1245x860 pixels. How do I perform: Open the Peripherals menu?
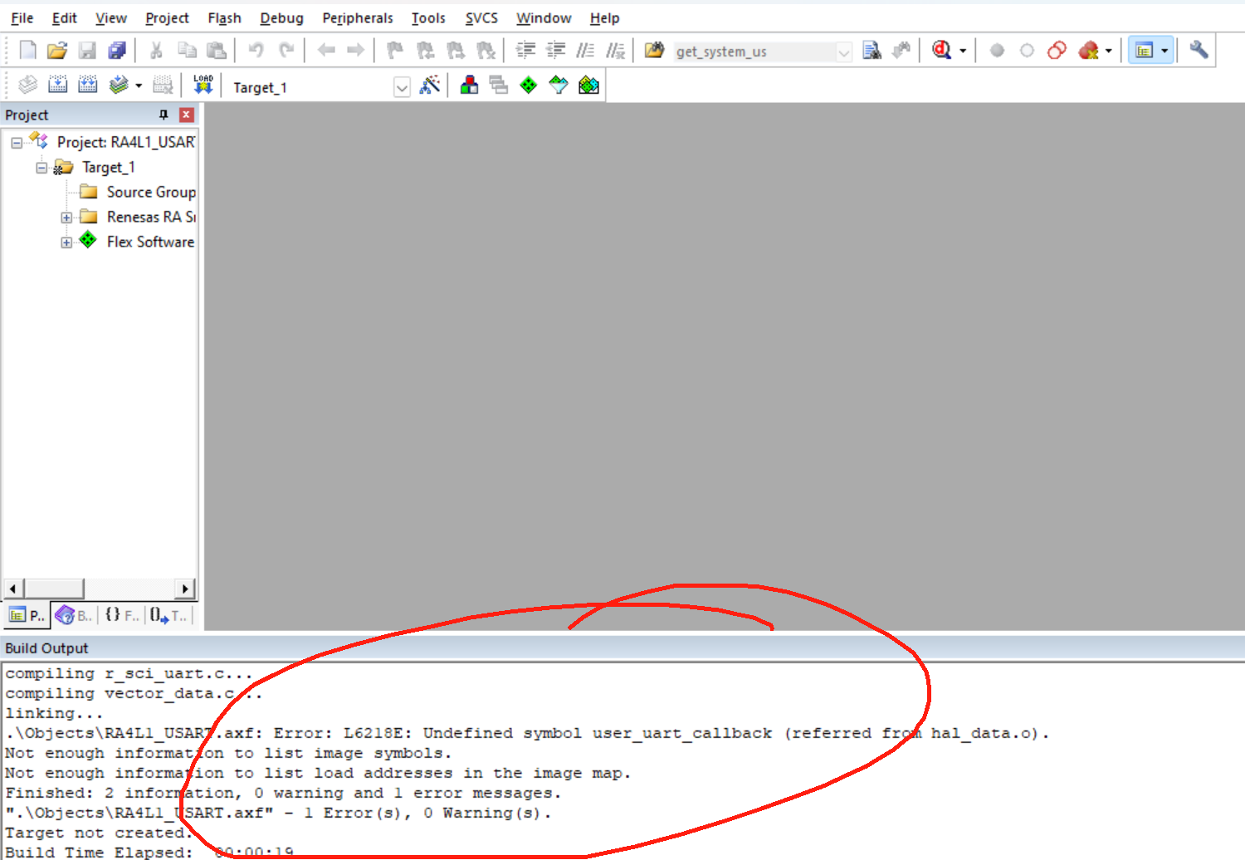click(x=358, y=17)
